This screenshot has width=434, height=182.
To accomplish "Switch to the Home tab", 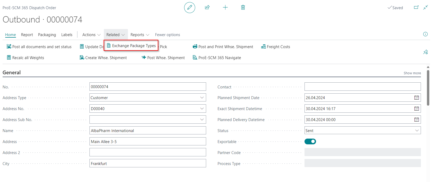I will pyautogui.click(x=10, y=35).
